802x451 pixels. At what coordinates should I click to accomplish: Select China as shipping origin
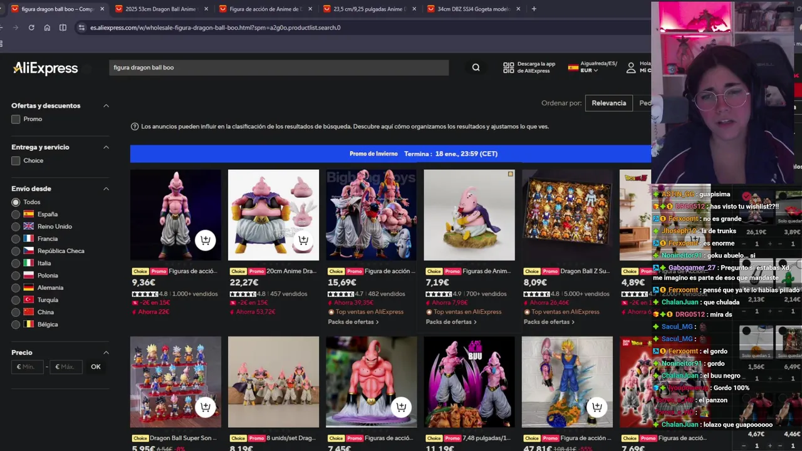(x=16, y=312)
